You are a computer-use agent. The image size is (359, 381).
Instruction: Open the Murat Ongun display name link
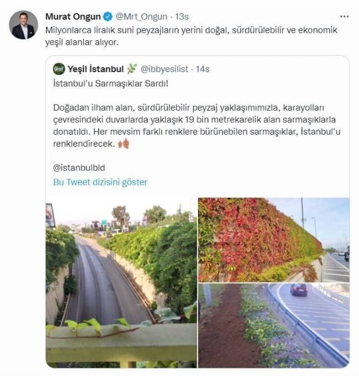73,16
